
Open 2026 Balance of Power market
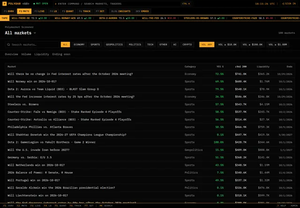pyautogui.click(x=150, y=172)
